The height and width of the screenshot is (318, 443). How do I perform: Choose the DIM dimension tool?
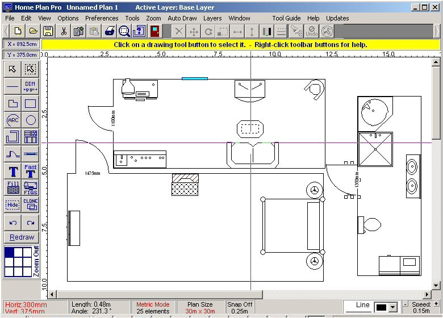[31, 86]
